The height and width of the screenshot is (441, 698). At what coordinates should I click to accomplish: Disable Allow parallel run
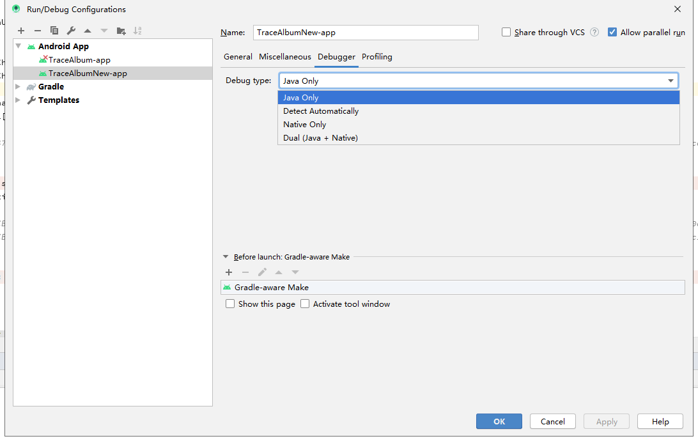tap(612, 32)
